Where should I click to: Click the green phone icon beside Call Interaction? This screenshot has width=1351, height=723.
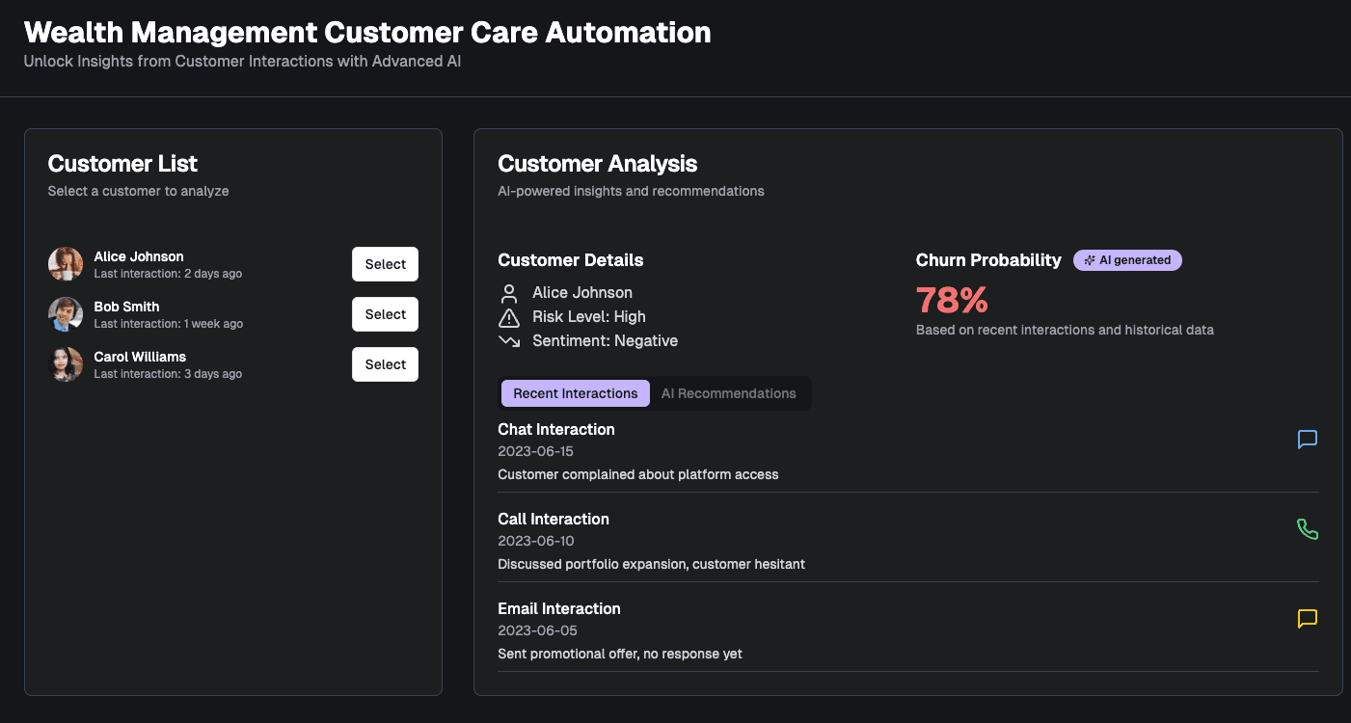[x=1307, y=528]
